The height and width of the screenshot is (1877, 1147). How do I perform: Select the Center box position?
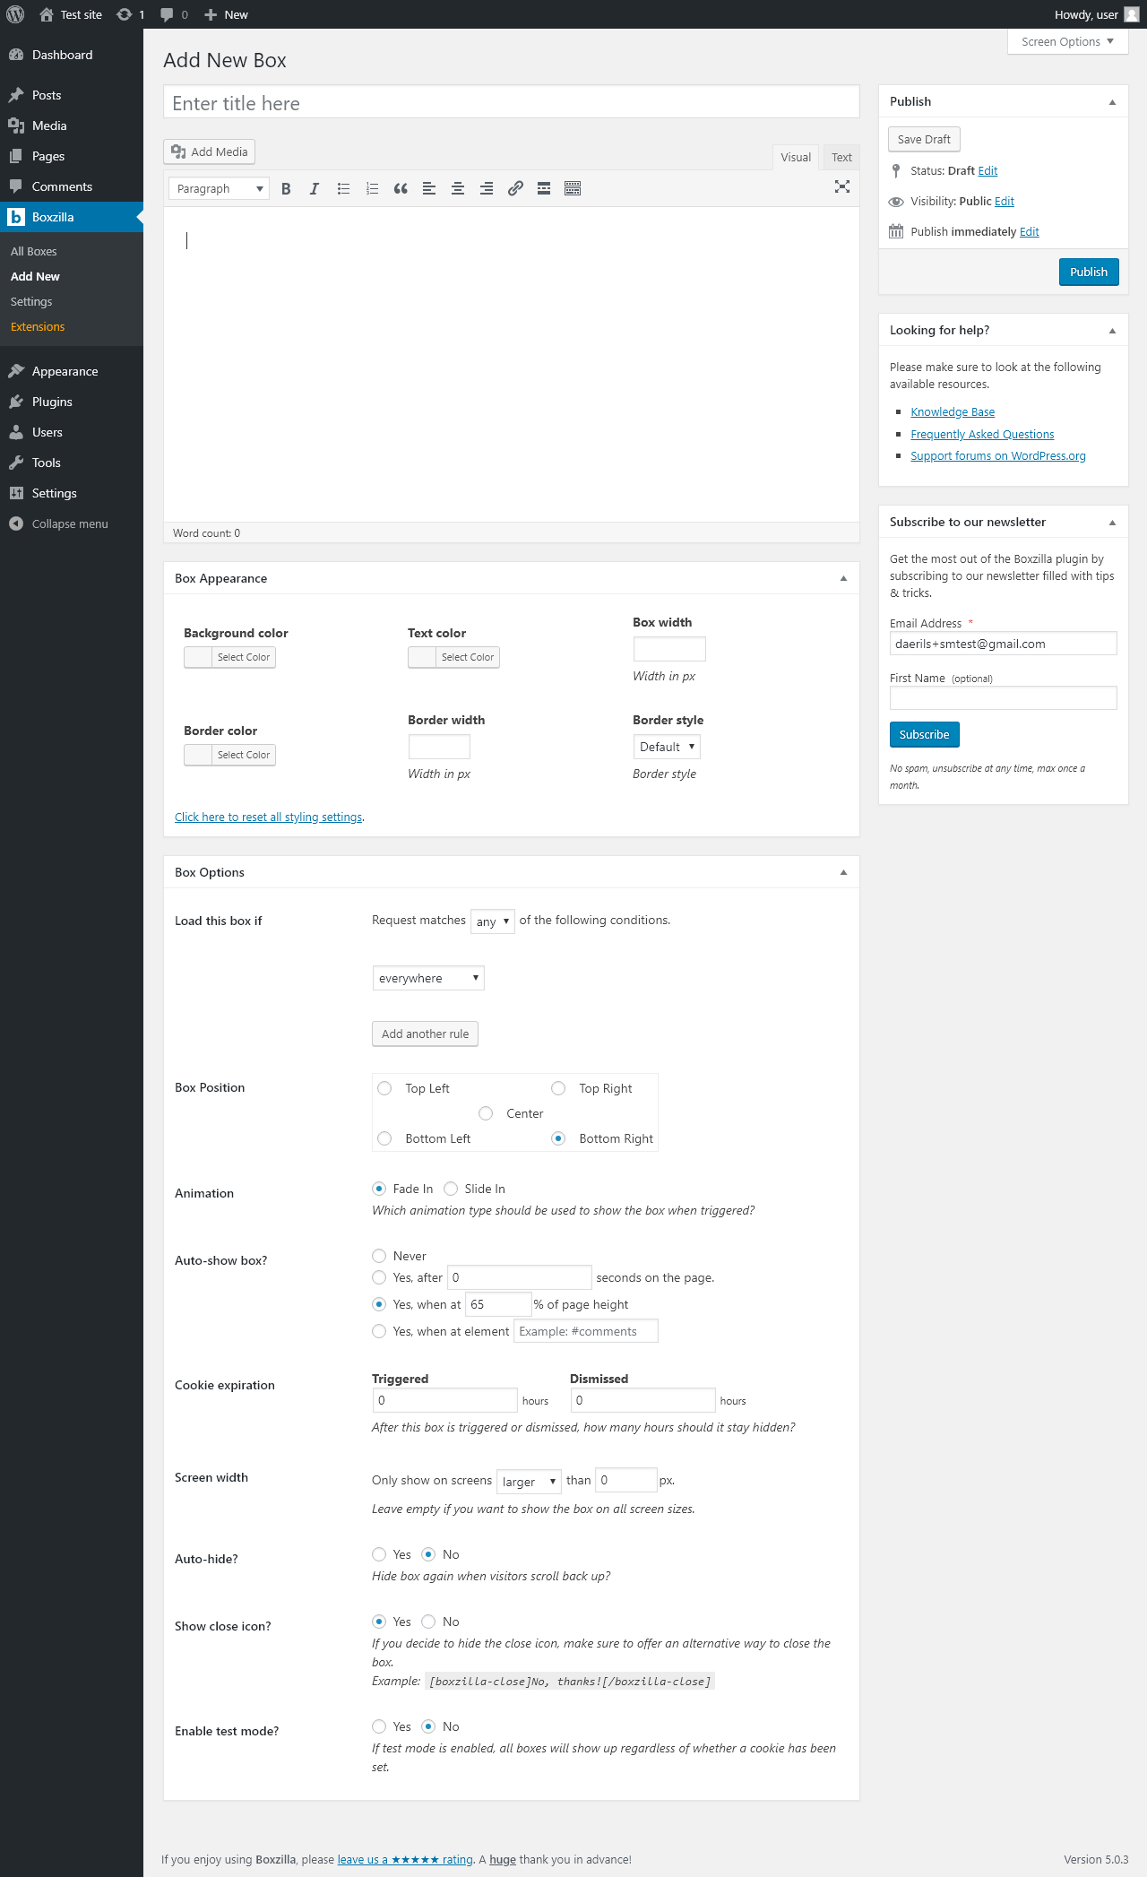[486, 1113]
